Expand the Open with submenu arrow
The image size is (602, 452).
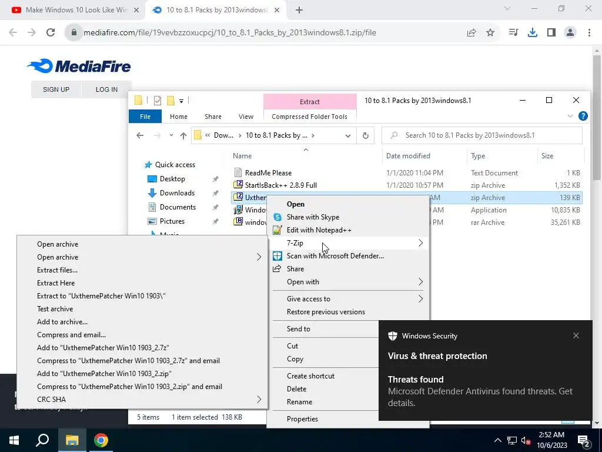click(x=421, y=282)
